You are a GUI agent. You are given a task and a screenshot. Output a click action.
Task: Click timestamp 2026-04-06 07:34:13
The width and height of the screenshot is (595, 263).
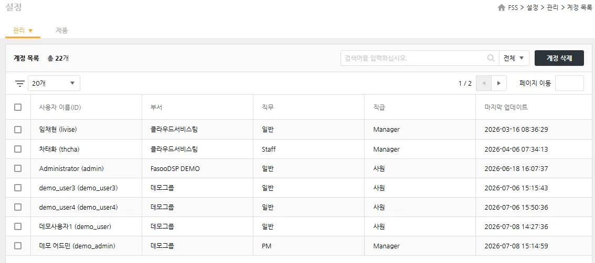pos(516,149)
